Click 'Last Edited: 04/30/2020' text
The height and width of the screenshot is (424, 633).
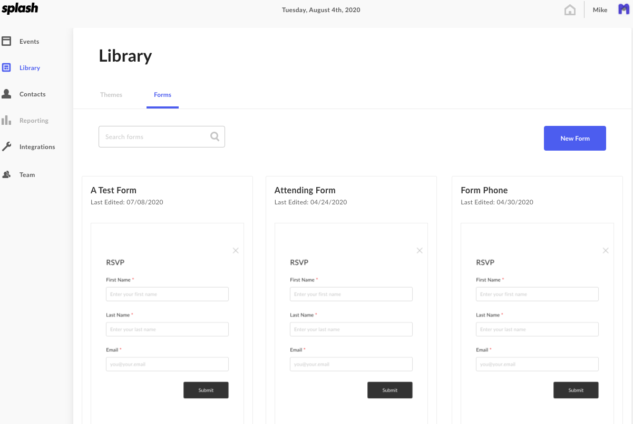[497, 202]
